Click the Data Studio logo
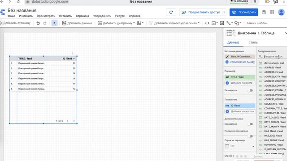The height and width of the screenshot is (161, 287). pyautogui.click(x=2, y=12)
